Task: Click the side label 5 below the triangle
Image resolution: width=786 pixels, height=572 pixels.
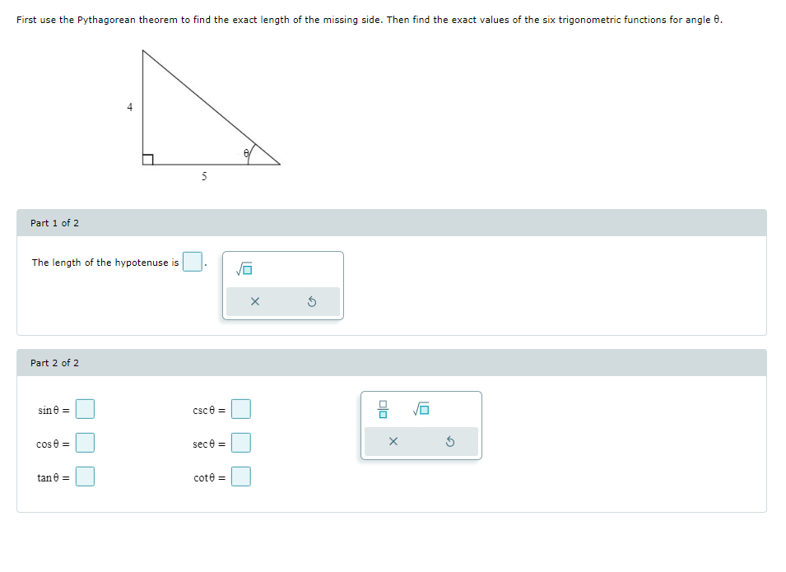Action: 204,176
